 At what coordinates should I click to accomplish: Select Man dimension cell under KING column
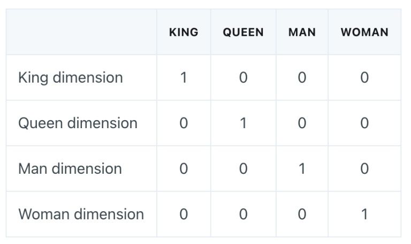click(184, 169)
